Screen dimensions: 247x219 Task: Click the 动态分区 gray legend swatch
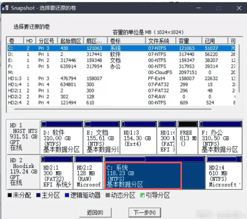tap(108, 196)
